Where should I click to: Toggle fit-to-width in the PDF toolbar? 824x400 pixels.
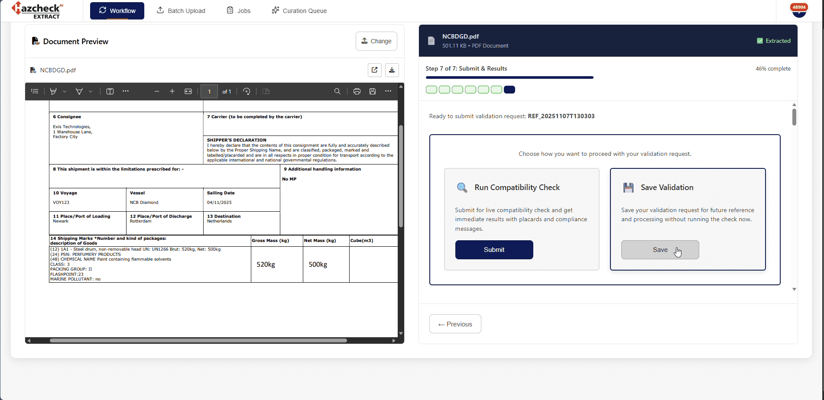coord(188,91)
